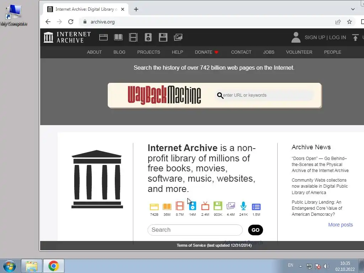Close the Internet Archive tab
364x273 pixels.
(123, 9)
